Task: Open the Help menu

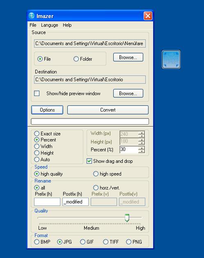Action: tap(67, 25)
